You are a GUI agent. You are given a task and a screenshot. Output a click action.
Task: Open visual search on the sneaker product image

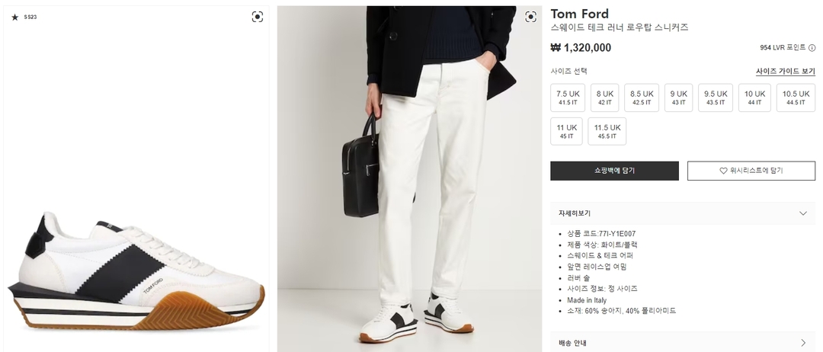coord(258,17)
